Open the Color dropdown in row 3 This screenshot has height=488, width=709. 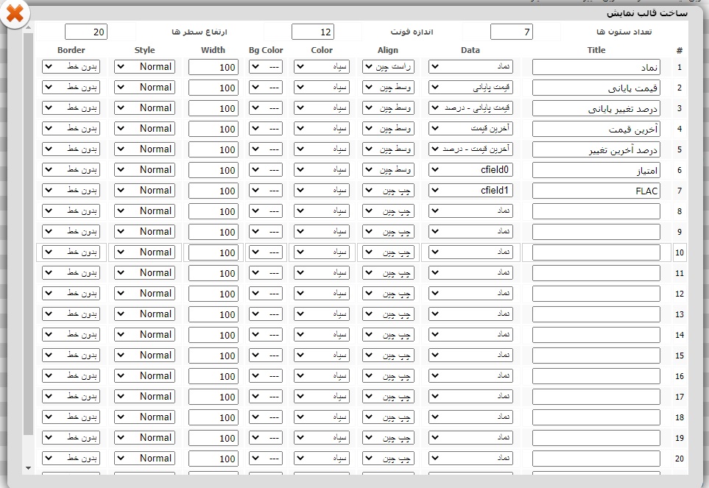point(322,107)
